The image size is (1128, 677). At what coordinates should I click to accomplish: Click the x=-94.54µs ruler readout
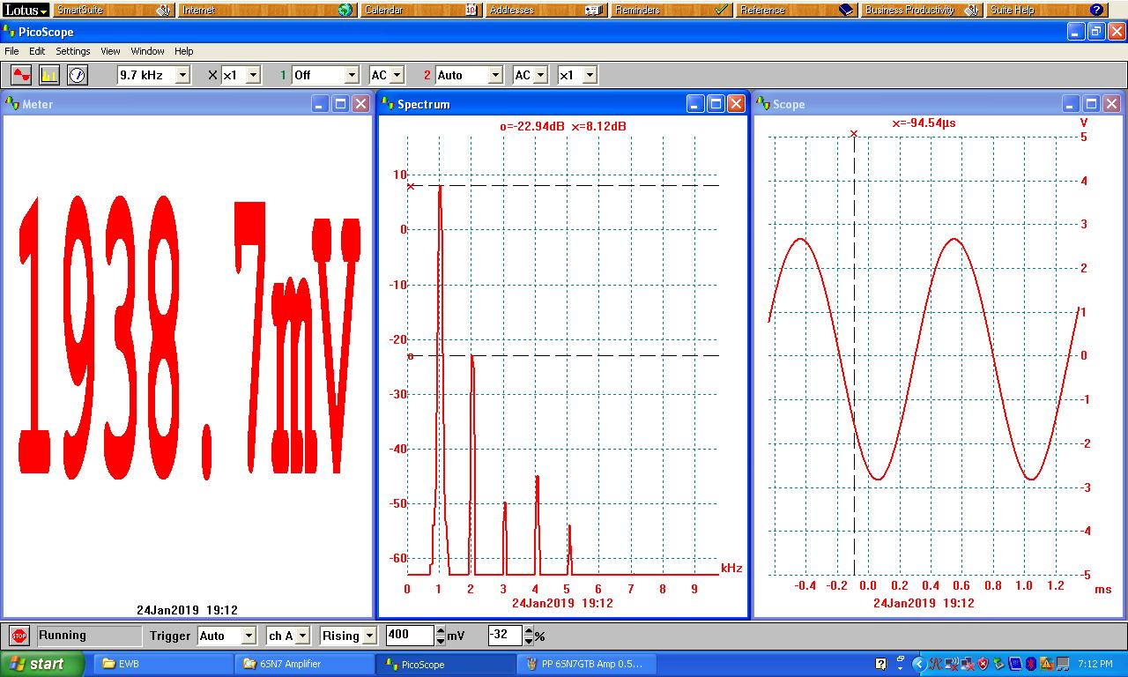click(x=924, y=123)
